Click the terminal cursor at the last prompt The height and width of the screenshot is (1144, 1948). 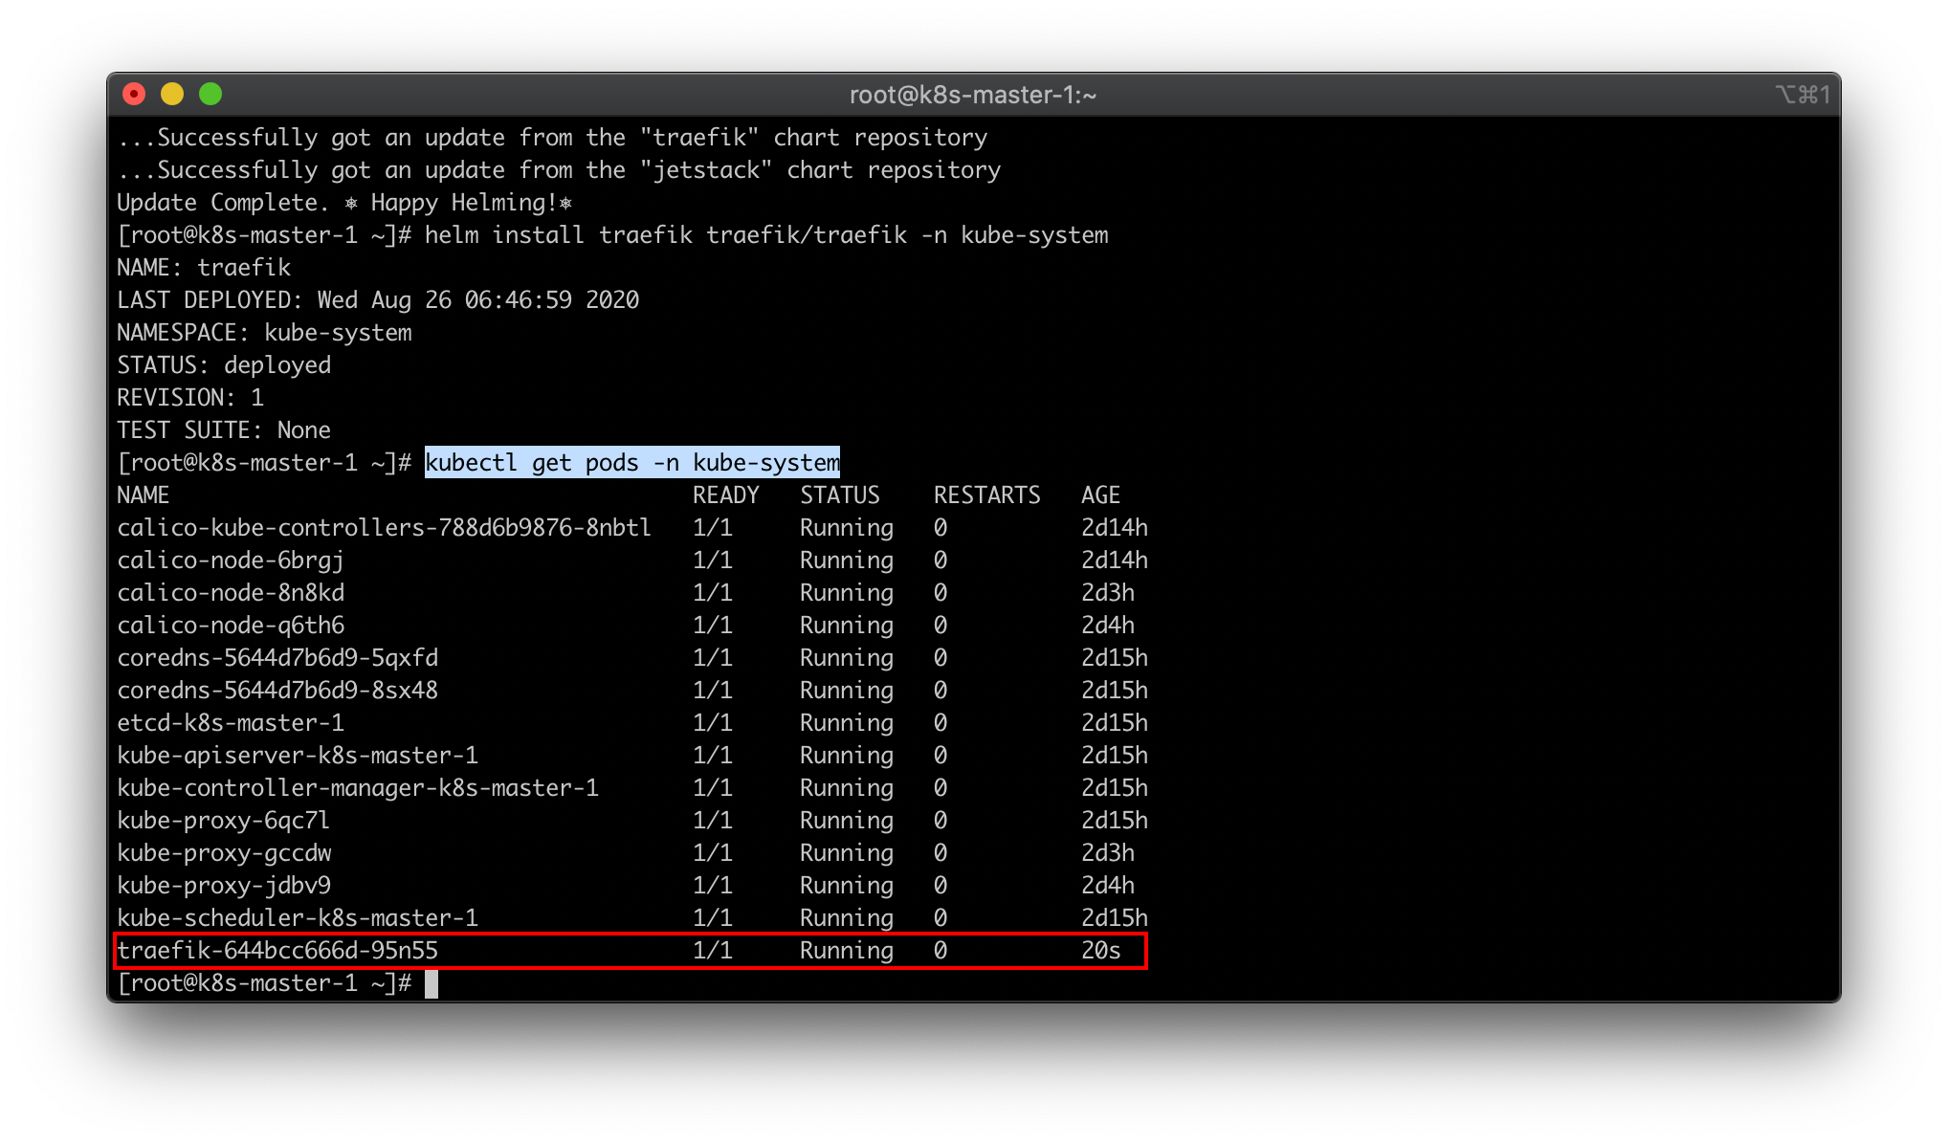432,984
